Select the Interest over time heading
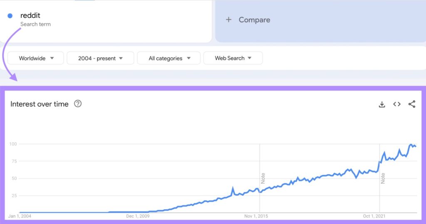 point(40,104)
